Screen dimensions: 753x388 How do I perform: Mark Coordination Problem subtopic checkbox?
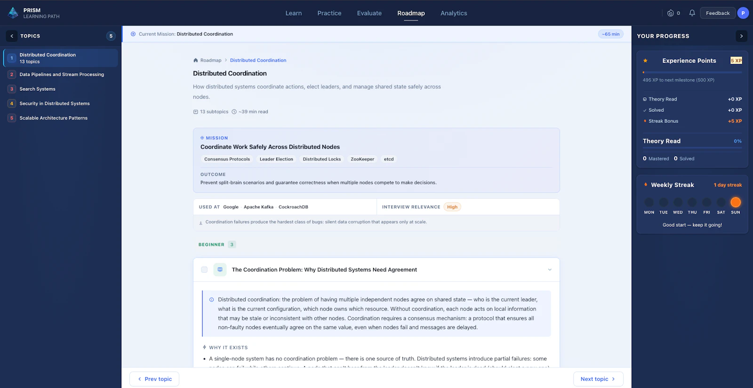pos(204,269)
